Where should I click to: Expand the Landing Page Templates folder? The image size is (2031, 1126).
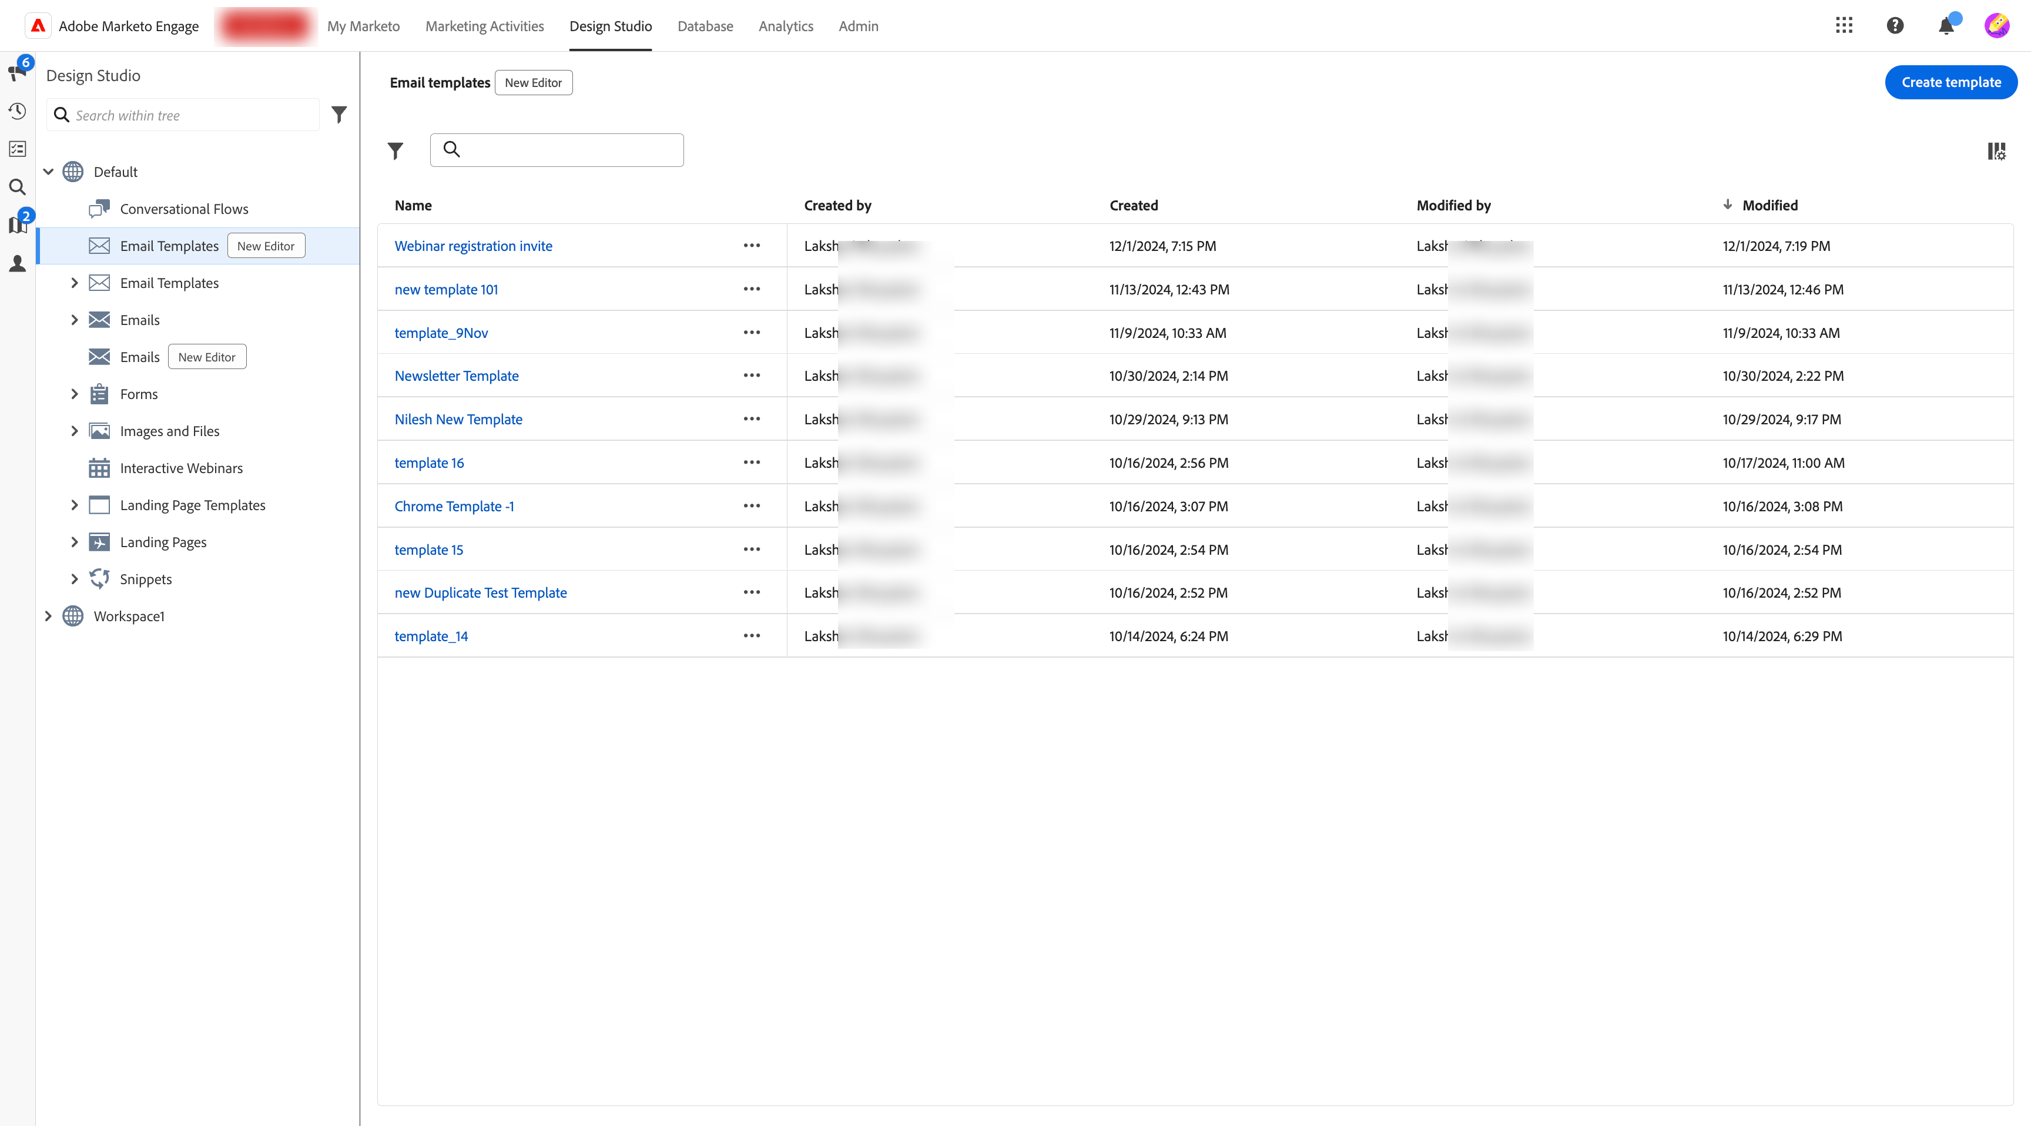(x=75, y=505)
